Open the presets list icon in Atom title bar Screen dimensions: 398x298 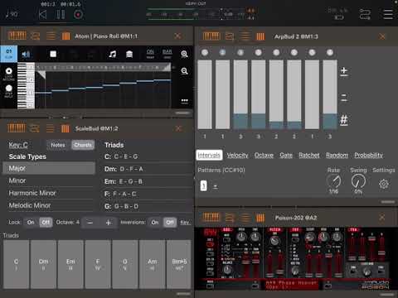pyautogui.click(x=51, y=36)
